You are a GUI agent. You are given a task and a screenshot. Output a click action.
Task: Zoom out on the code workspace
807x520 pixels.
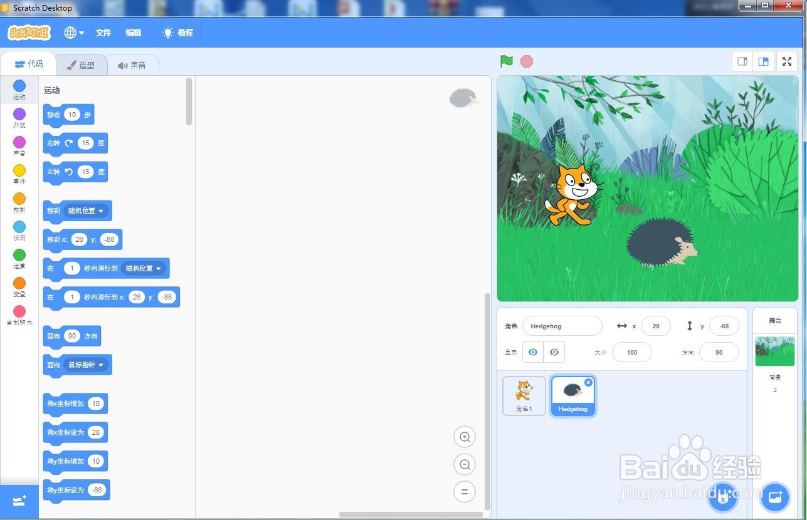click(x=465, y=464)
